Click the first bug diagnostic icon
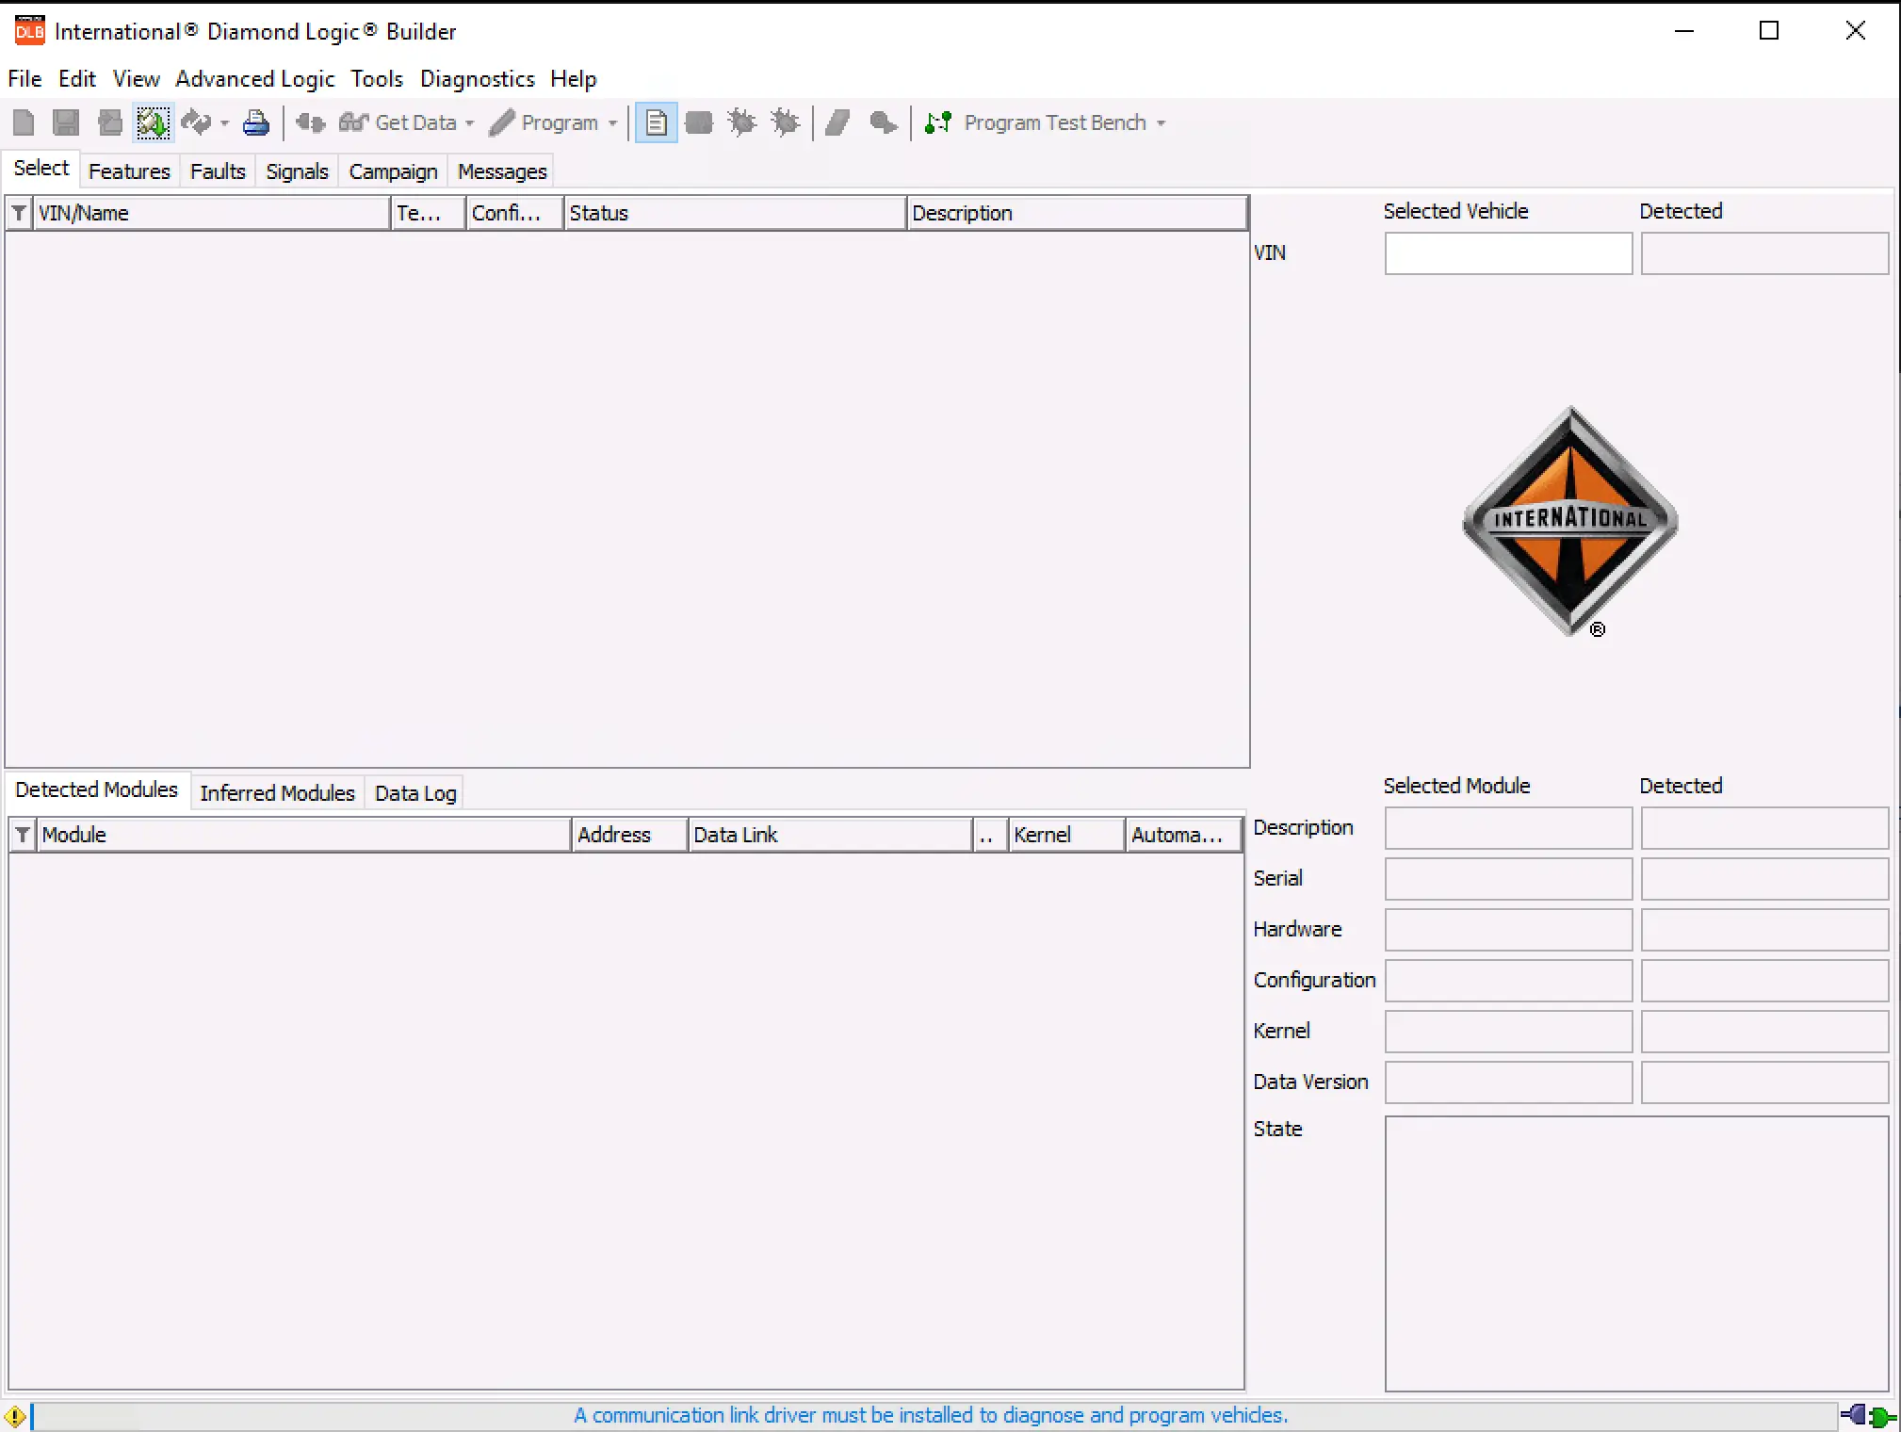 (741, 122)
